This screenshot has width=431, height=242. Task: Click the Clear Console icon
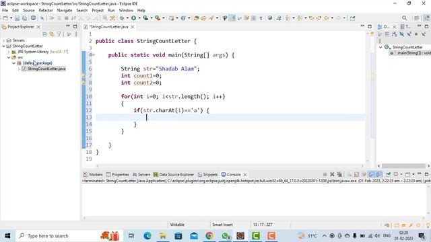(x=349, y=175)
